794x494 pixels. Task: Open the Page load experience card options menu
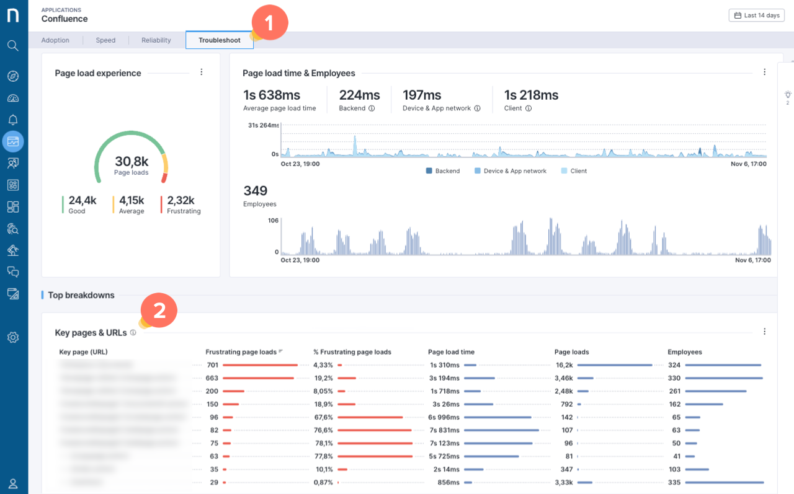click(201, 72)
